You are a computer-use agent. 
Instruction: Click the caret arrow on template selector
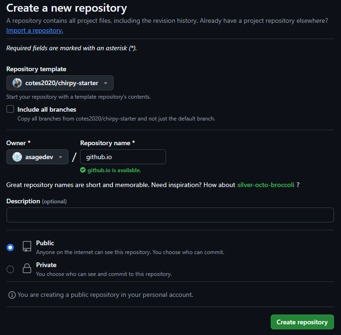pyautogui.click(x=106, y=83)
